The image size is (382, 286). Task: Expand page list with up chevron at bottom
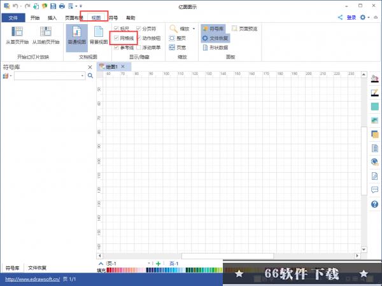(101, 264)
